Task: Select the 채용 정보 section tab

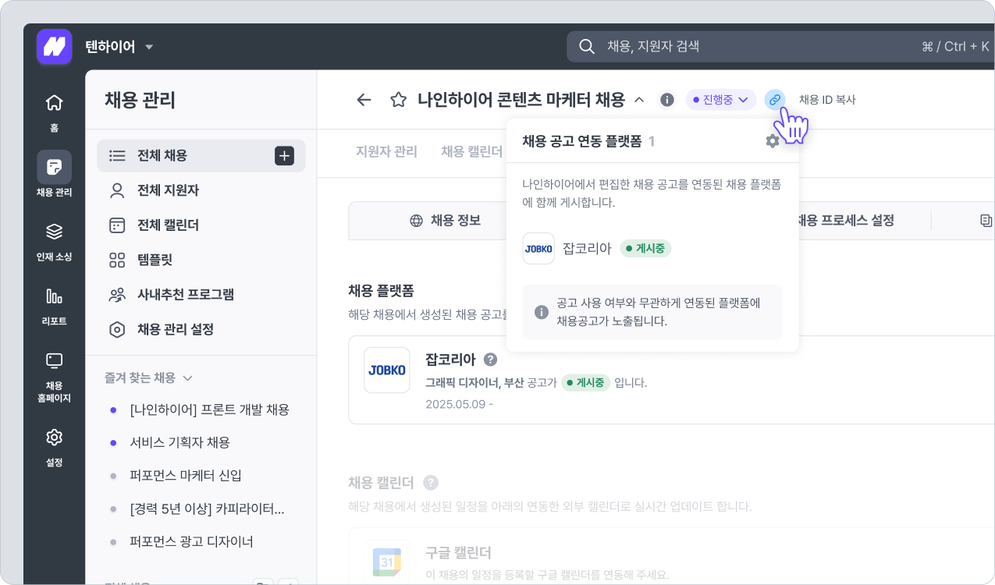Action: point(445,221)
